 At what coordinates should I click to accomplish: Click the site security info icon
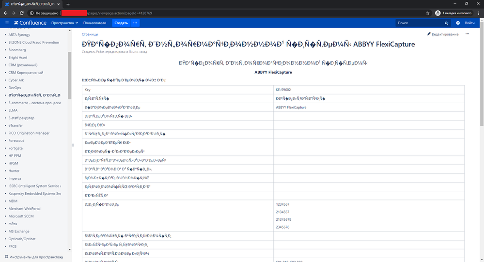point(31,13)
